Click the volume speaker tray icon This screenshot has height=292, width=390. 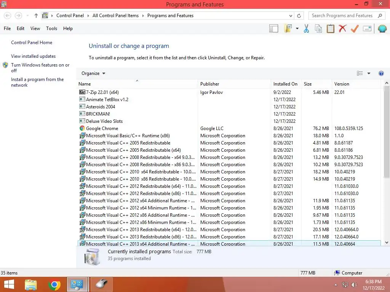click(x=354, y=284)
